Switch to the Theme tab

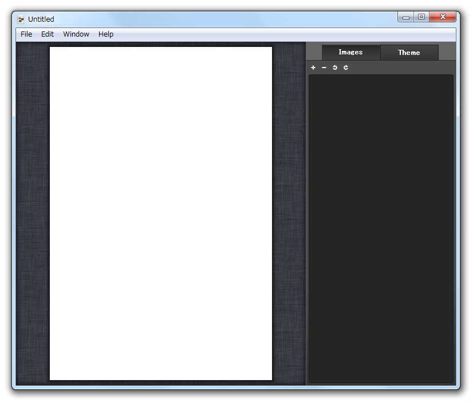pyautogui.click(x=409, y=53)
